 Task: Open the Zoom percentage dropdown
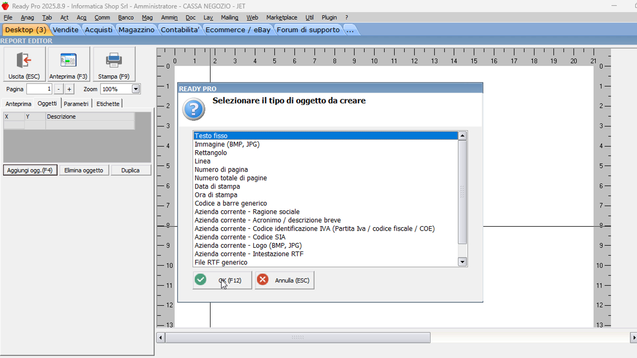[135, 89]
